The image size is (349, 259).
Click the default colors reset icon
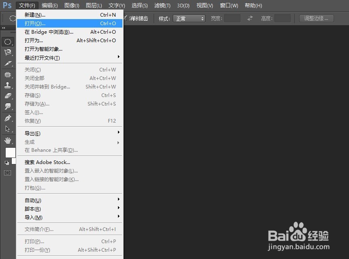point(7,163)
